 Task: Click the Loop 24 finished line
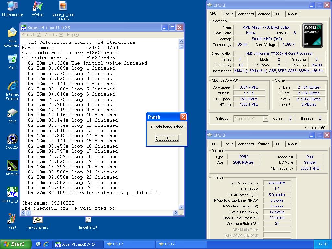coord(73,187)
